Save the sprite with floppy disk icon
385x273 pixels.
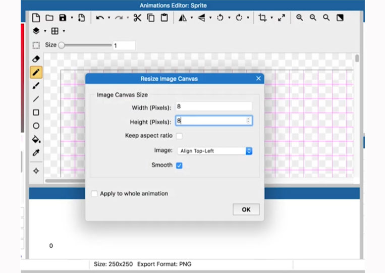point(63,18)
